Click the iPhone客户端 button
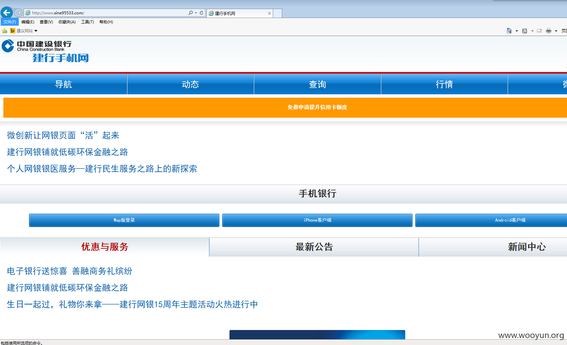 pyautogui.click(x=317, y=220)
